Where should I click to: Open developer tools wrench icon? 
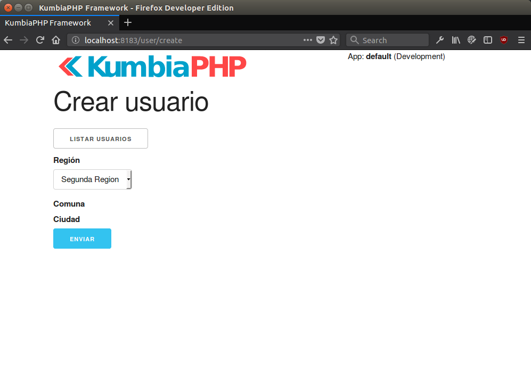pos(440,40)
